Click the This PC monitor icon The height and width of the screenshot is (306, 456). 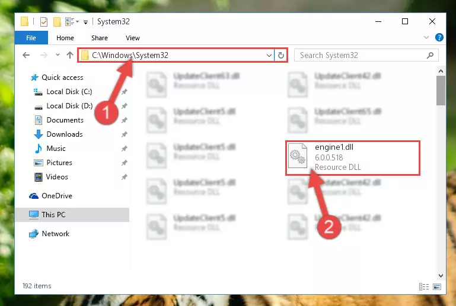click(x=34, y=215)
